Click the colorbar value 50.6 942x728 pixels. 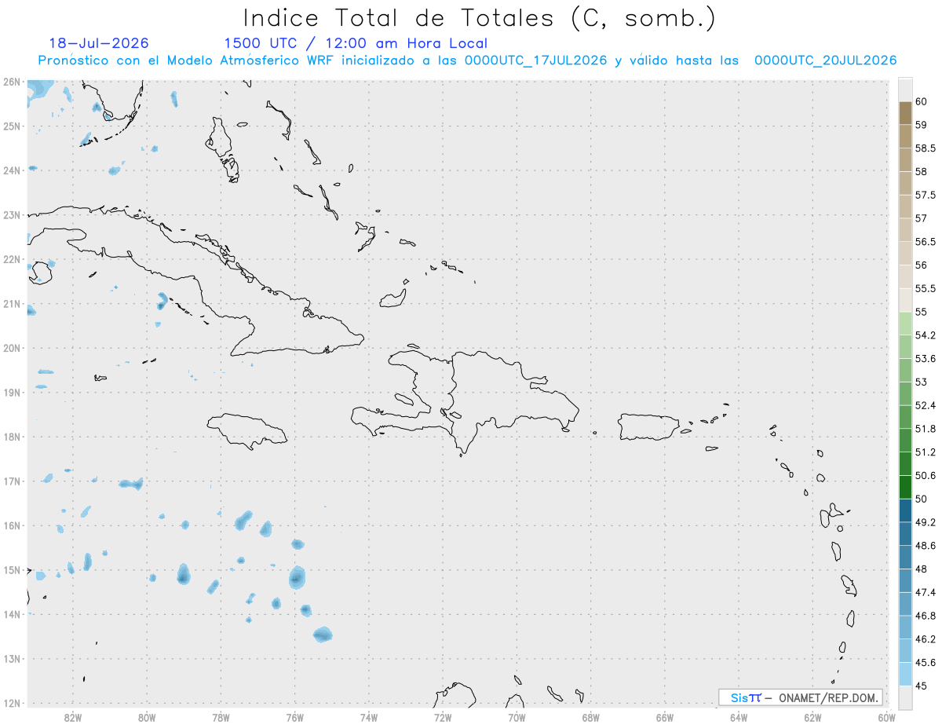click(926, 475)
